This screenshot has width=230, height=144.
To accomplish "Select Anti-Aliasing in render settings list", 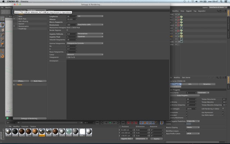I will tap(23, 21).
